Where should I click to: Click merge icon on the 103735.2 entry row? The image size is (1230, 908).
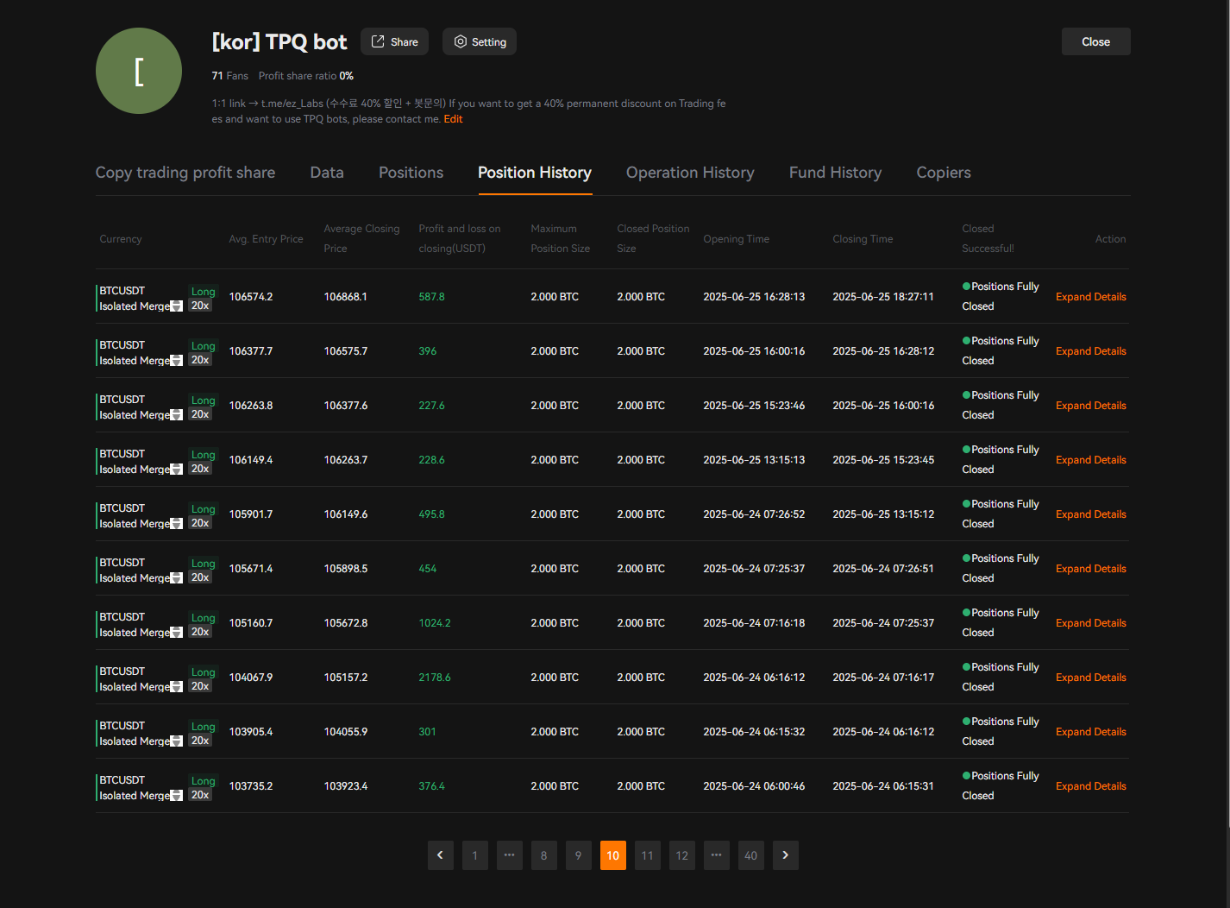(177, 796)
